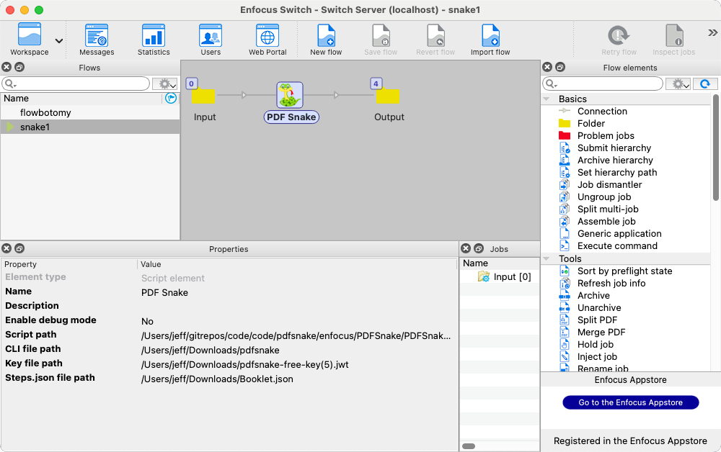Select the Input folder on the canvas

[204, 96]
